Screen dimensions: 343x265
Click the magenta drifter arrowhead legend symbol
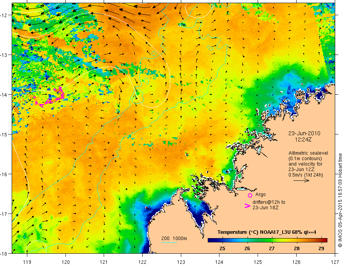click(247, 206)
